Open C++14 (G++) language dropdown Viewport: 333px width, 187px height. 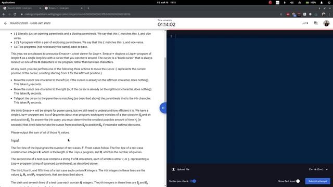(318, 169)
